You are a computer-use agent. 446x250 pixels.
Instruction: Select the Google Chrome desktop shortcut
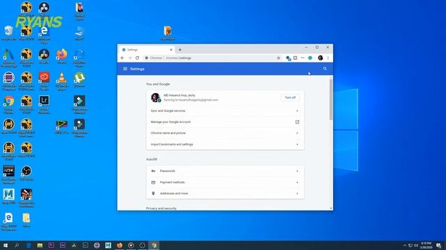pyautogui.click(x=9, y=104)
